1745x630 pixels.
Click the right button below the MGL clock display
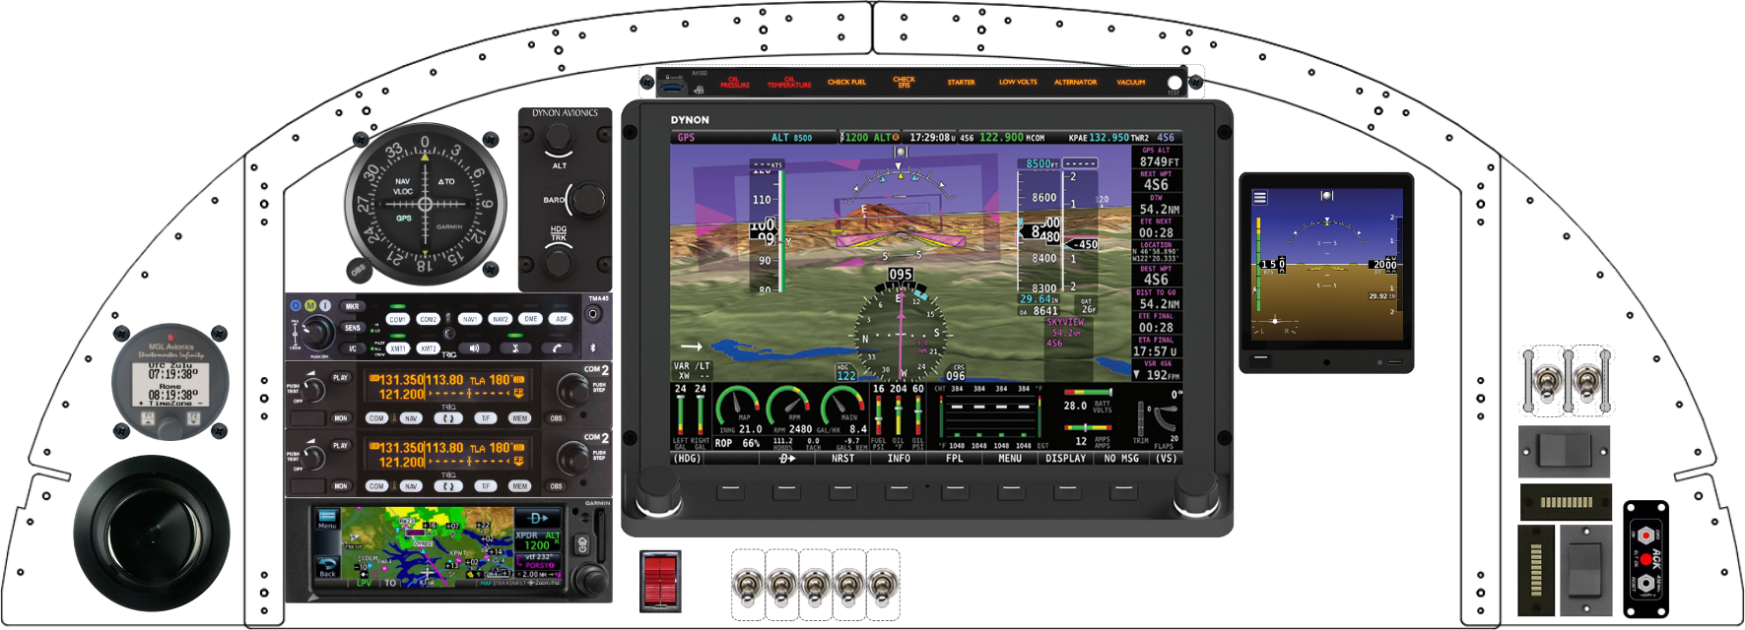point(193,419)
